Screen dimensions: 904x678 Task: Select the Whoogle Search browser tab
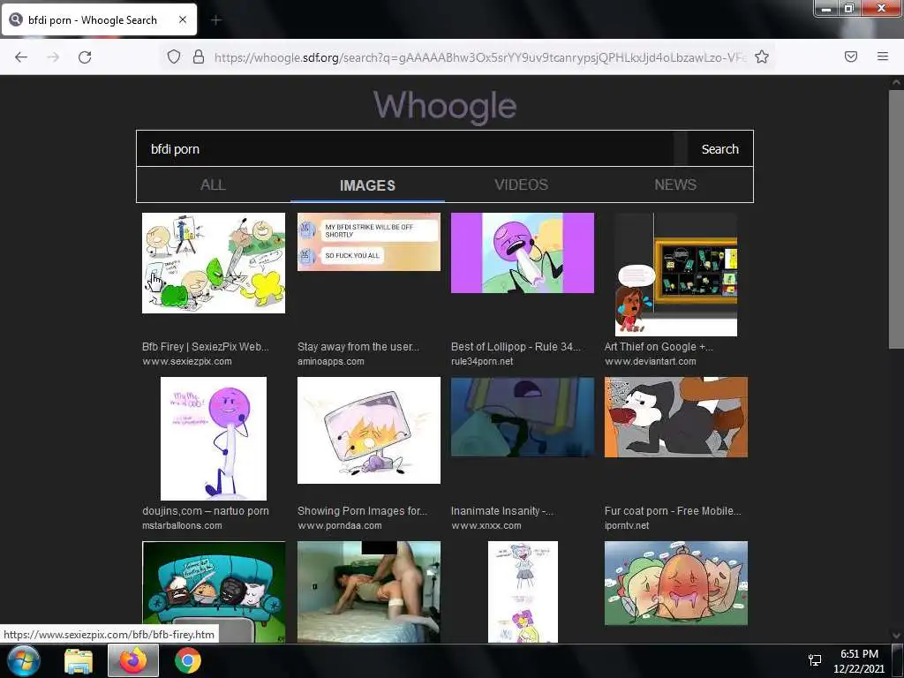tap(99, 19)
